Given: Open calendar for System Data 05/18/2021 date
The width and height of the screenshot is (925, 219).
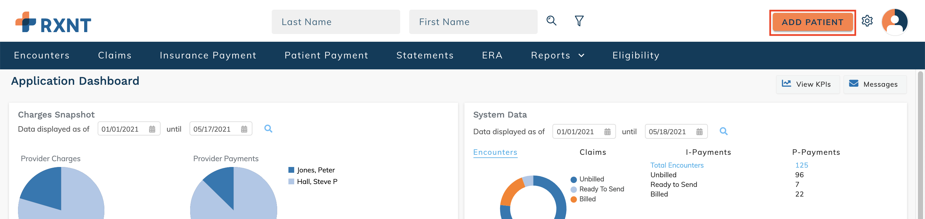Looking at the screenshot, I should (700, 132).
